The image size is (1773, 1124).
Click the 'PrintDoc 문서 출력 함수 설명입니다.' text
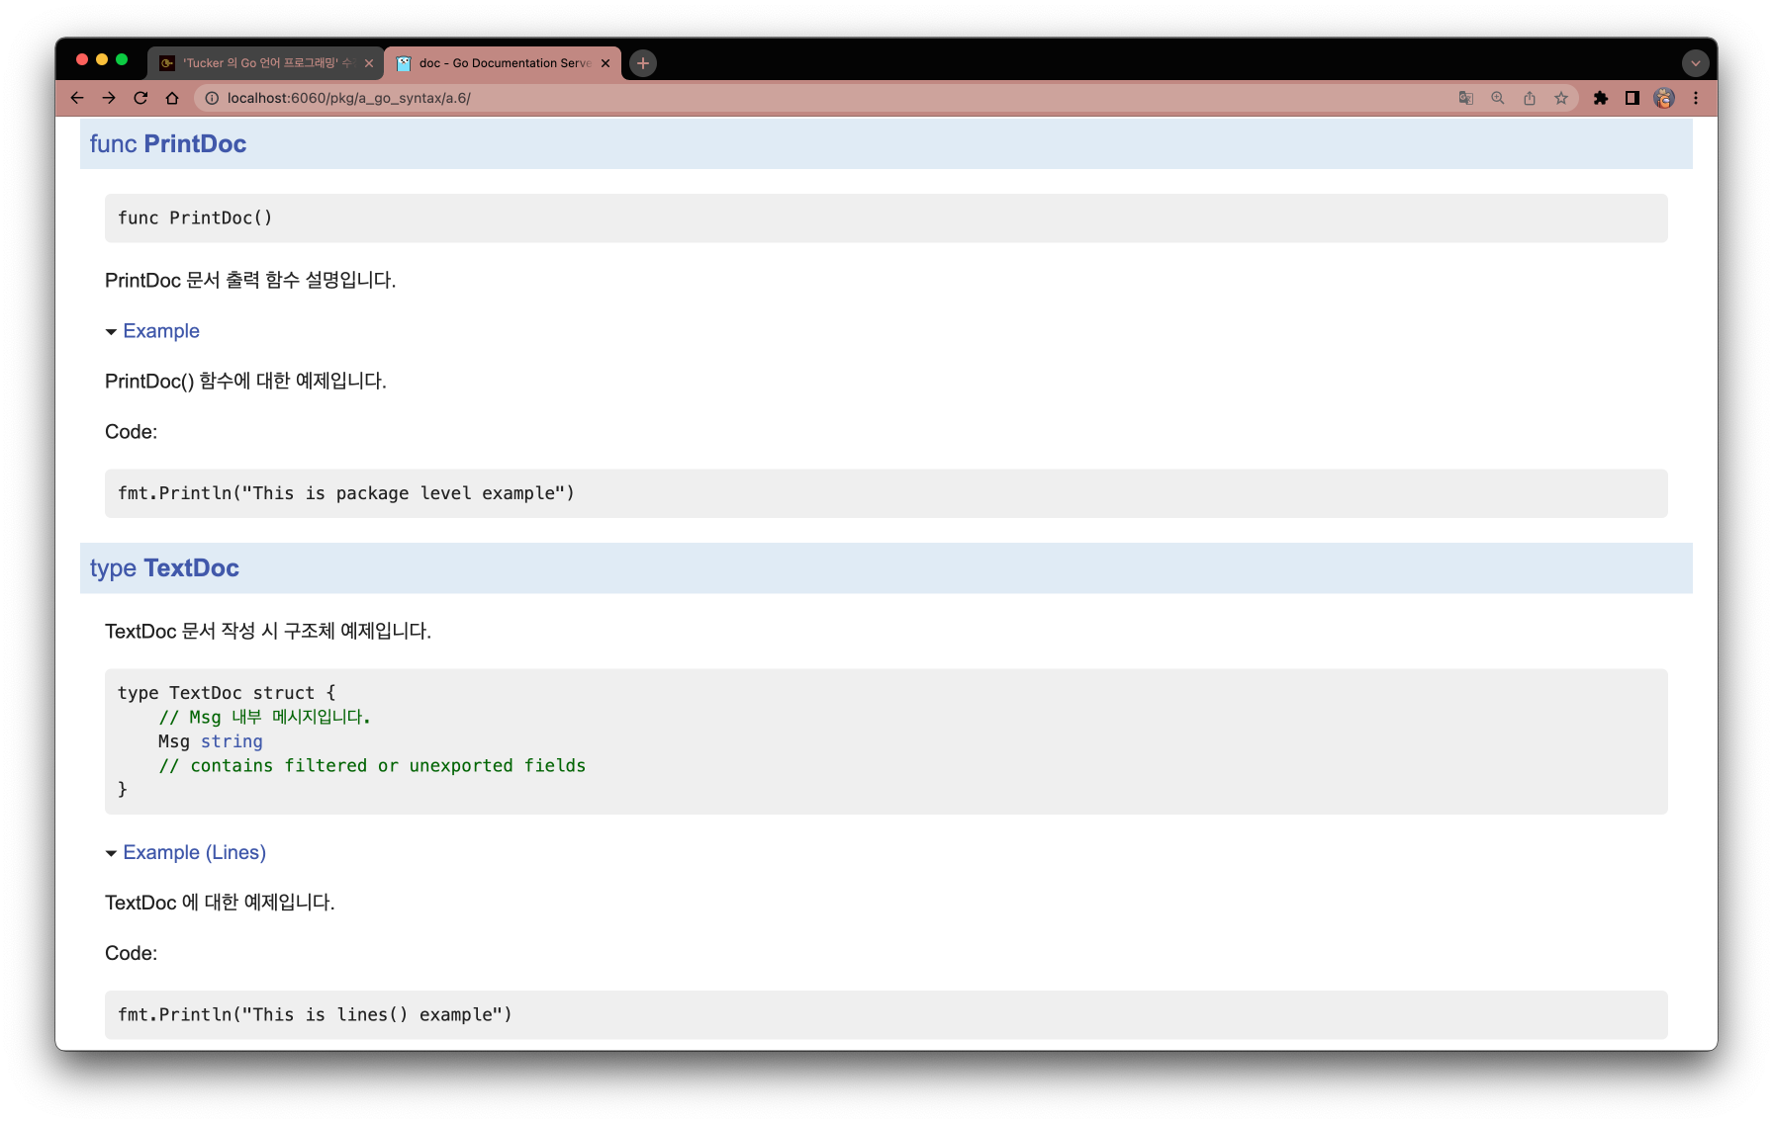point(250,280)
